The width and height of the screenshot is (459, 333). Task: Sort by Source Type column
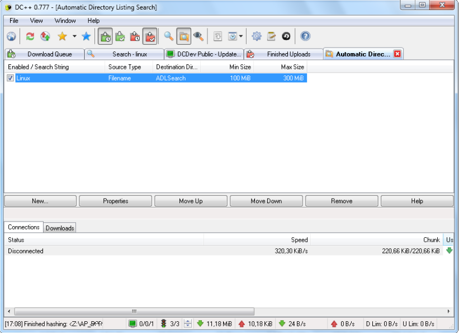[129, 67]
